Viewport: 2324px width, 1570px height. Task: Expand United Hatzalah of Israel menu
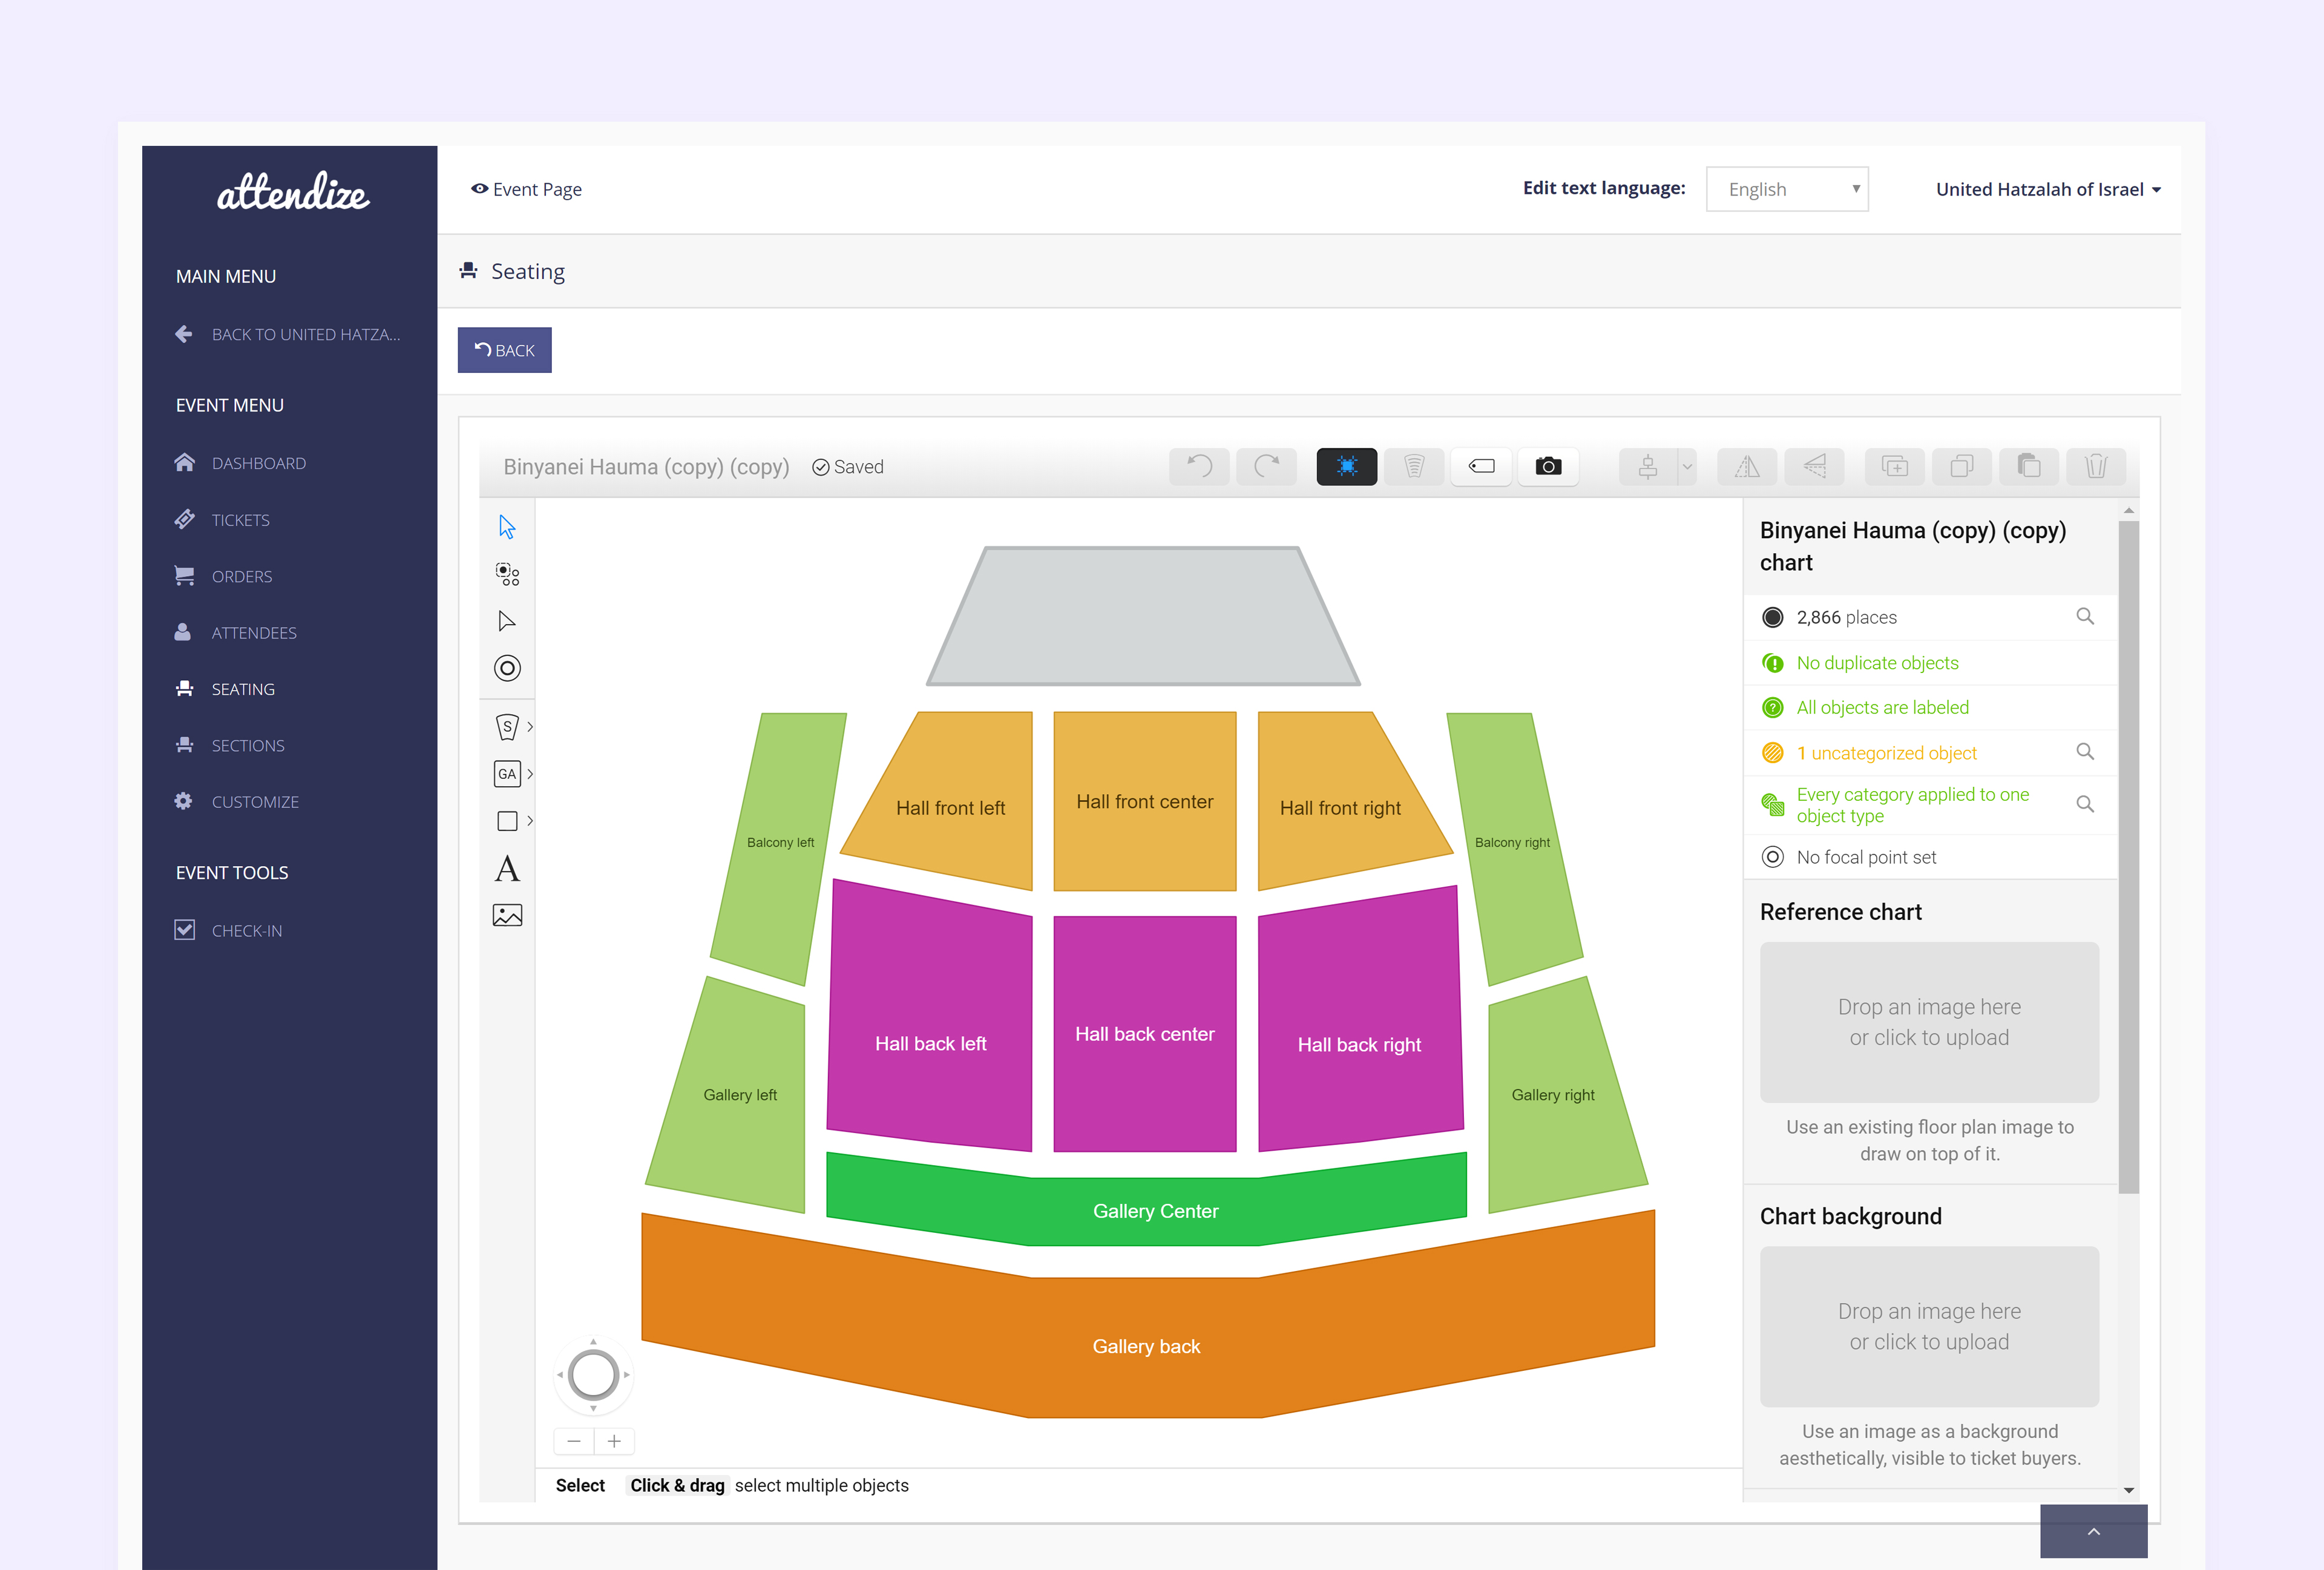point(2047,189)
